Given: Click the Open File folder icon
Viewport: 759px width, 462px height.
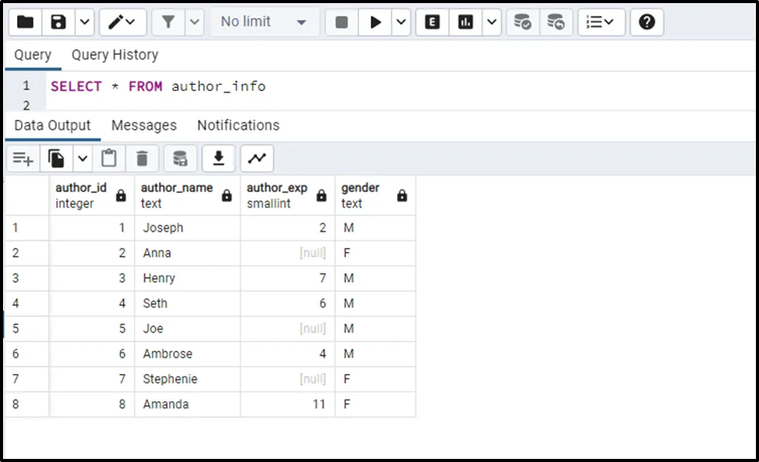Looking at the screenshot, I should pos(25,22).
